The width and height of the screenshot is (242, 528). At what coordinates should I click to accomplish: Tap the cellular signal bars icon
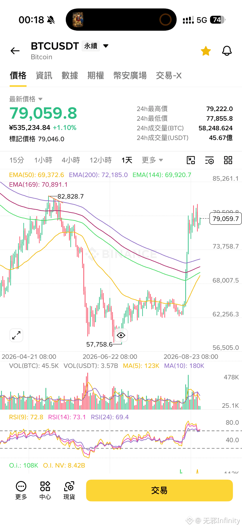point(188,20)
